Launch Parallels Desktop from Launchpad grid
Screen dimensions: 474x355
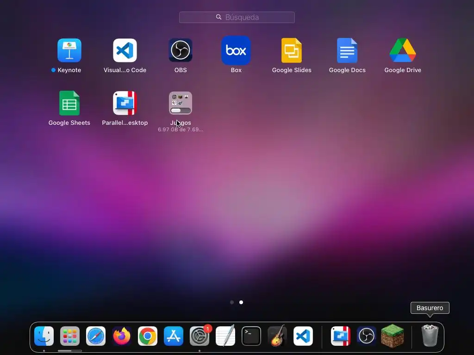[125, 103]
